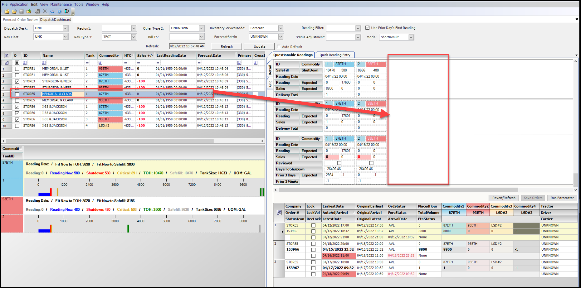
Task: Click the orders grid field chooser icon
Action: point(279,213)
